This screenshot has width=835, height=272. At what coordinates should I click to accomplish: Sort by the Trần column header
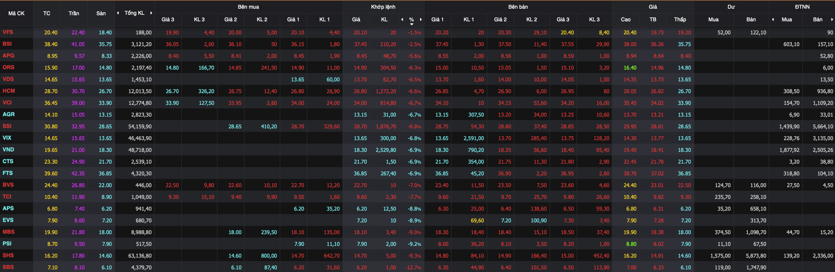coord(74,13)
